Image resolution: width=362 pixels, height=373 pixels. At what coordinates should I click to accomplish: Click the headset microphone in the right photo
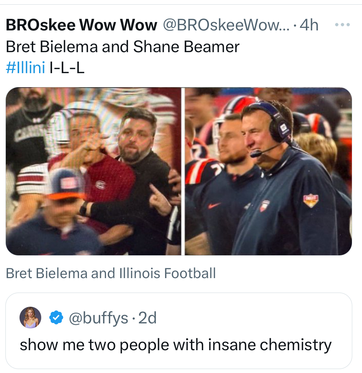point(256,154)
